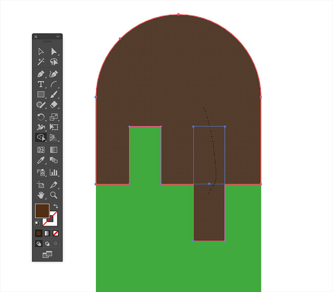Select the Perspective Grid tool
The width and height of the screenshot is (333, 292).
tap(53, 137)
